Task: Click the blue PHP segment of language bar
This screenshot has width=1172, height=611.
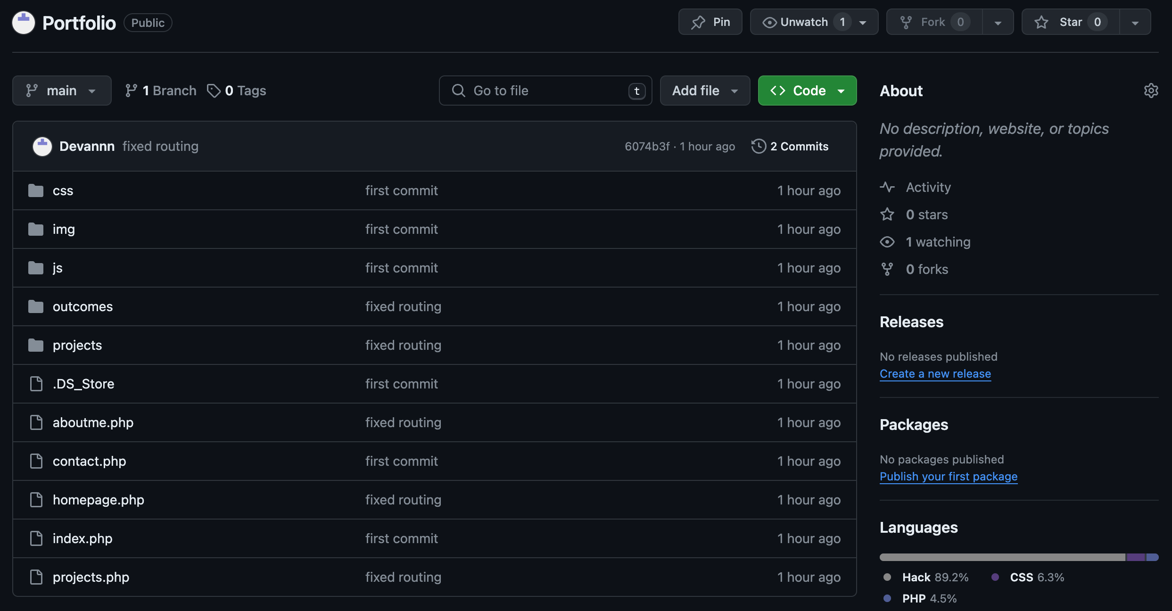Action: pos(1153,557)
